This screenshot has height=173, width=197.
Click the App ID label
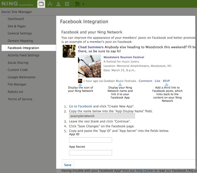coord(74,134)
